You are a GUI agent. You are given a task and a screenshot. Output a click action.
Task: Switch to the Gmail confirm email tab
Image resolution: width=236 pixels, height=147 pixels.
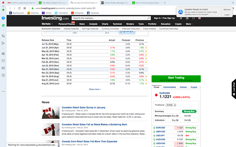tap(22, 3)
